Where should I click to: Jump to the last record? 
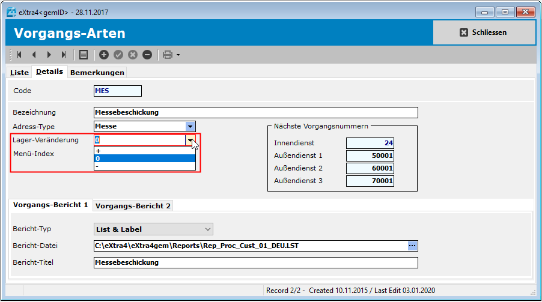point(64,55)
